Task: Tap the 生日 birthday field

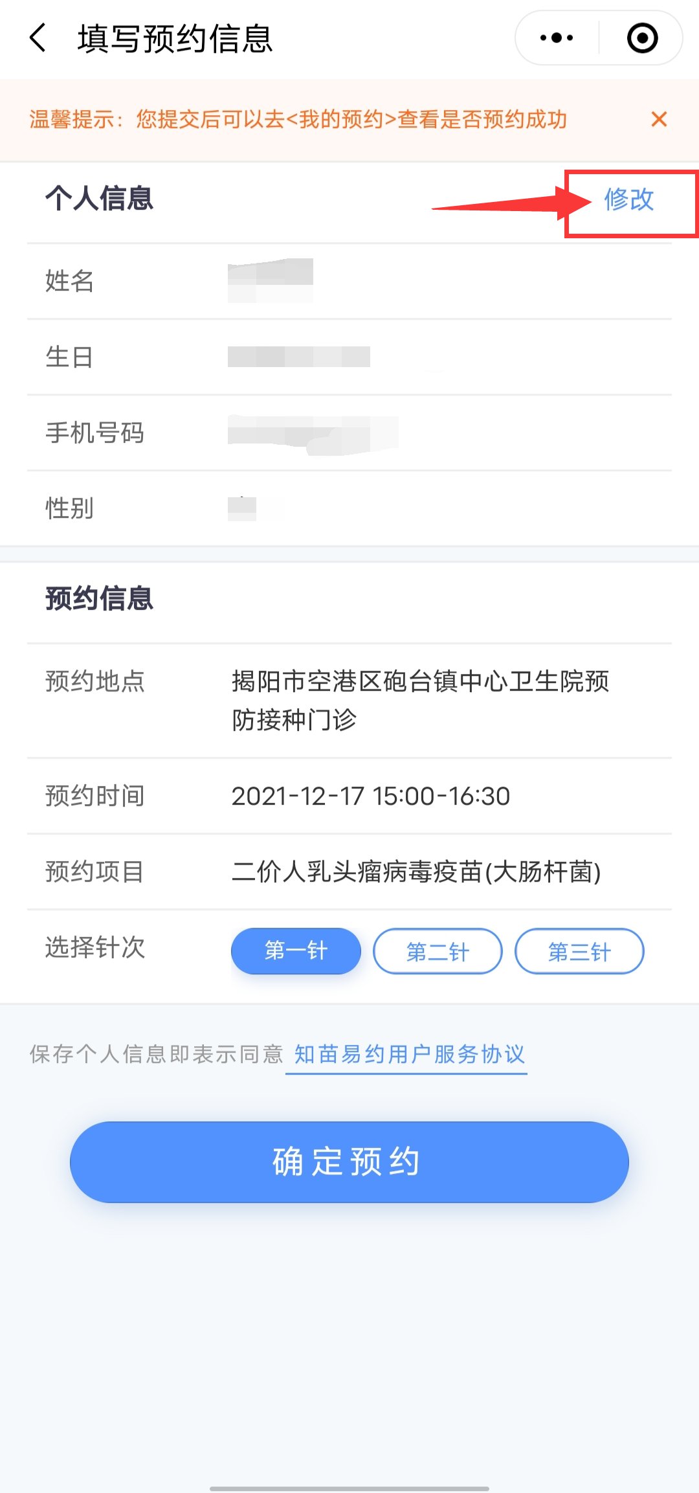Action: pyautogui.click(x=298, y=357)
